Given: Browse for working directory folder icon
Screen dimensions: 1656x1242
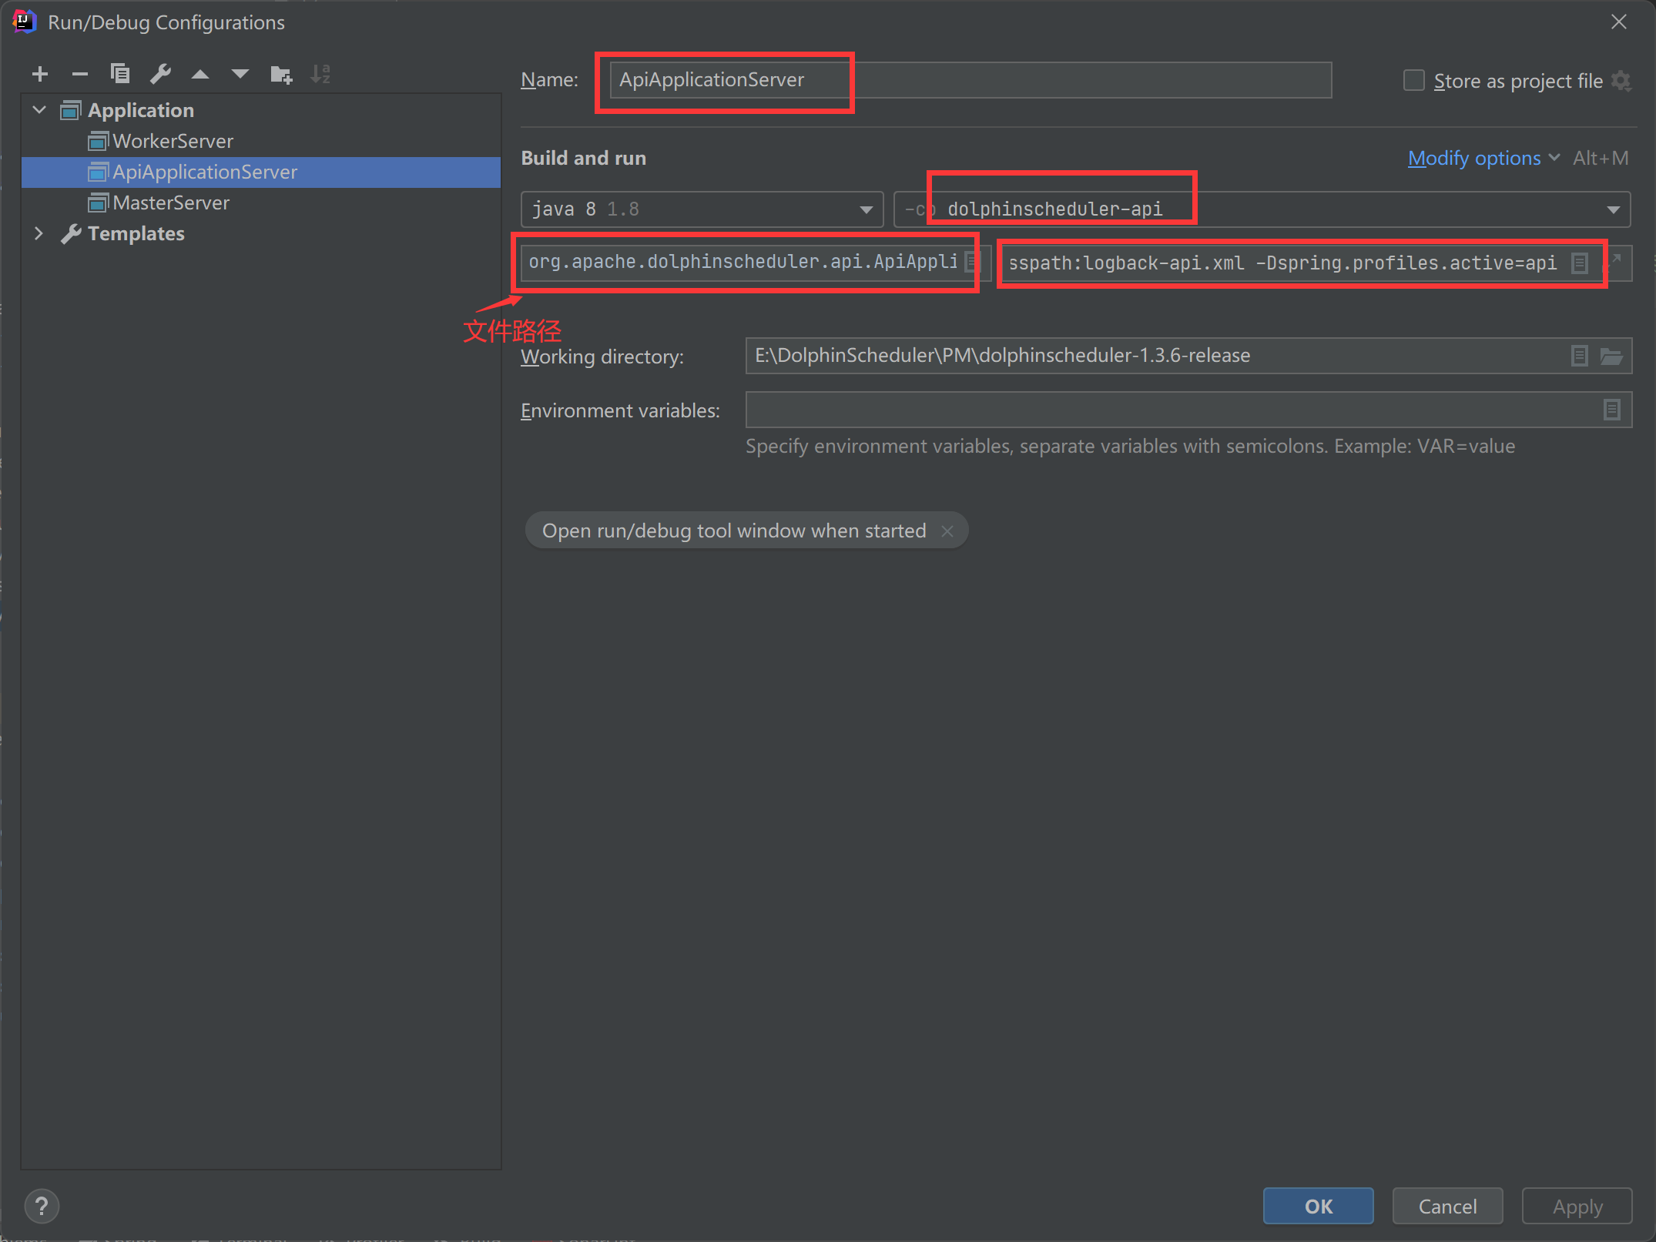Looking at the screenshot, I should click(1611, 356).
